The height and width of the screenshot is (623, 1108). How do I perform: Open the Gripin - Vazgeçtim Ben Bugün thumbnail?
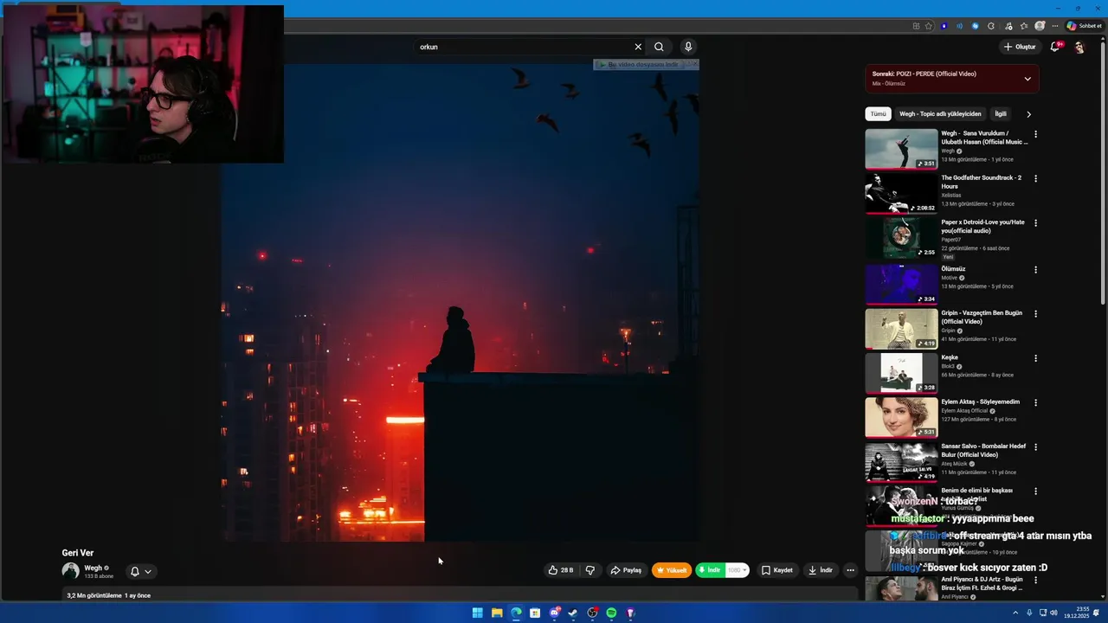click(901, 328)
